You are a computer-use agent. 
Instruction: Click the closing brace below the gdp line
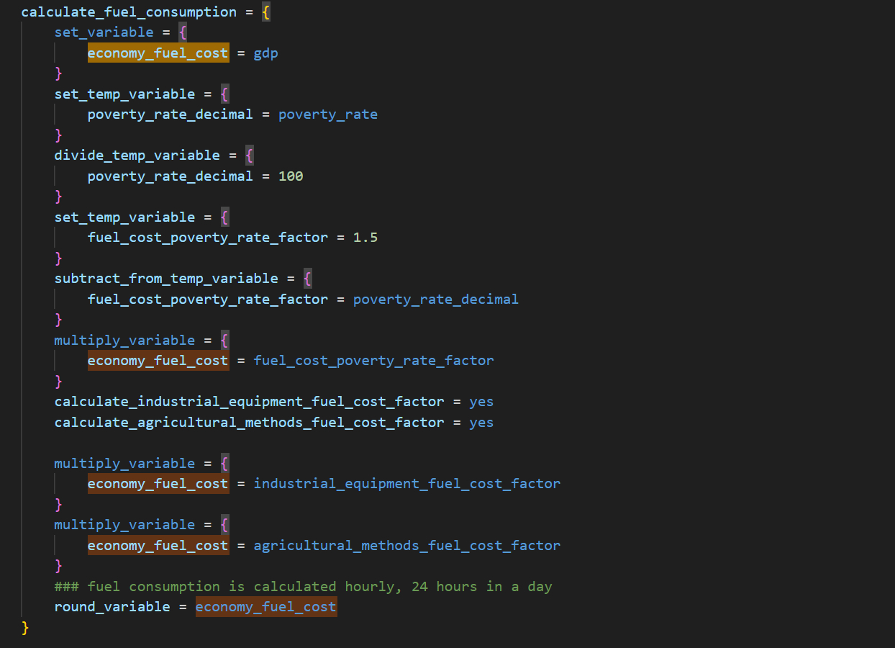59,73
